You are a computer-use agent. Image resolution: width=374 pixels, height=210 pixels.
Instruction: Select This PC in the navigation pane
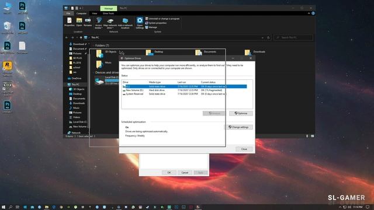point(75,85)
